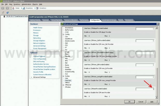The width and height of the screenshot is (161, 106).
Task: Open Time Configuration under Software
Action: (x=39, y=59)
